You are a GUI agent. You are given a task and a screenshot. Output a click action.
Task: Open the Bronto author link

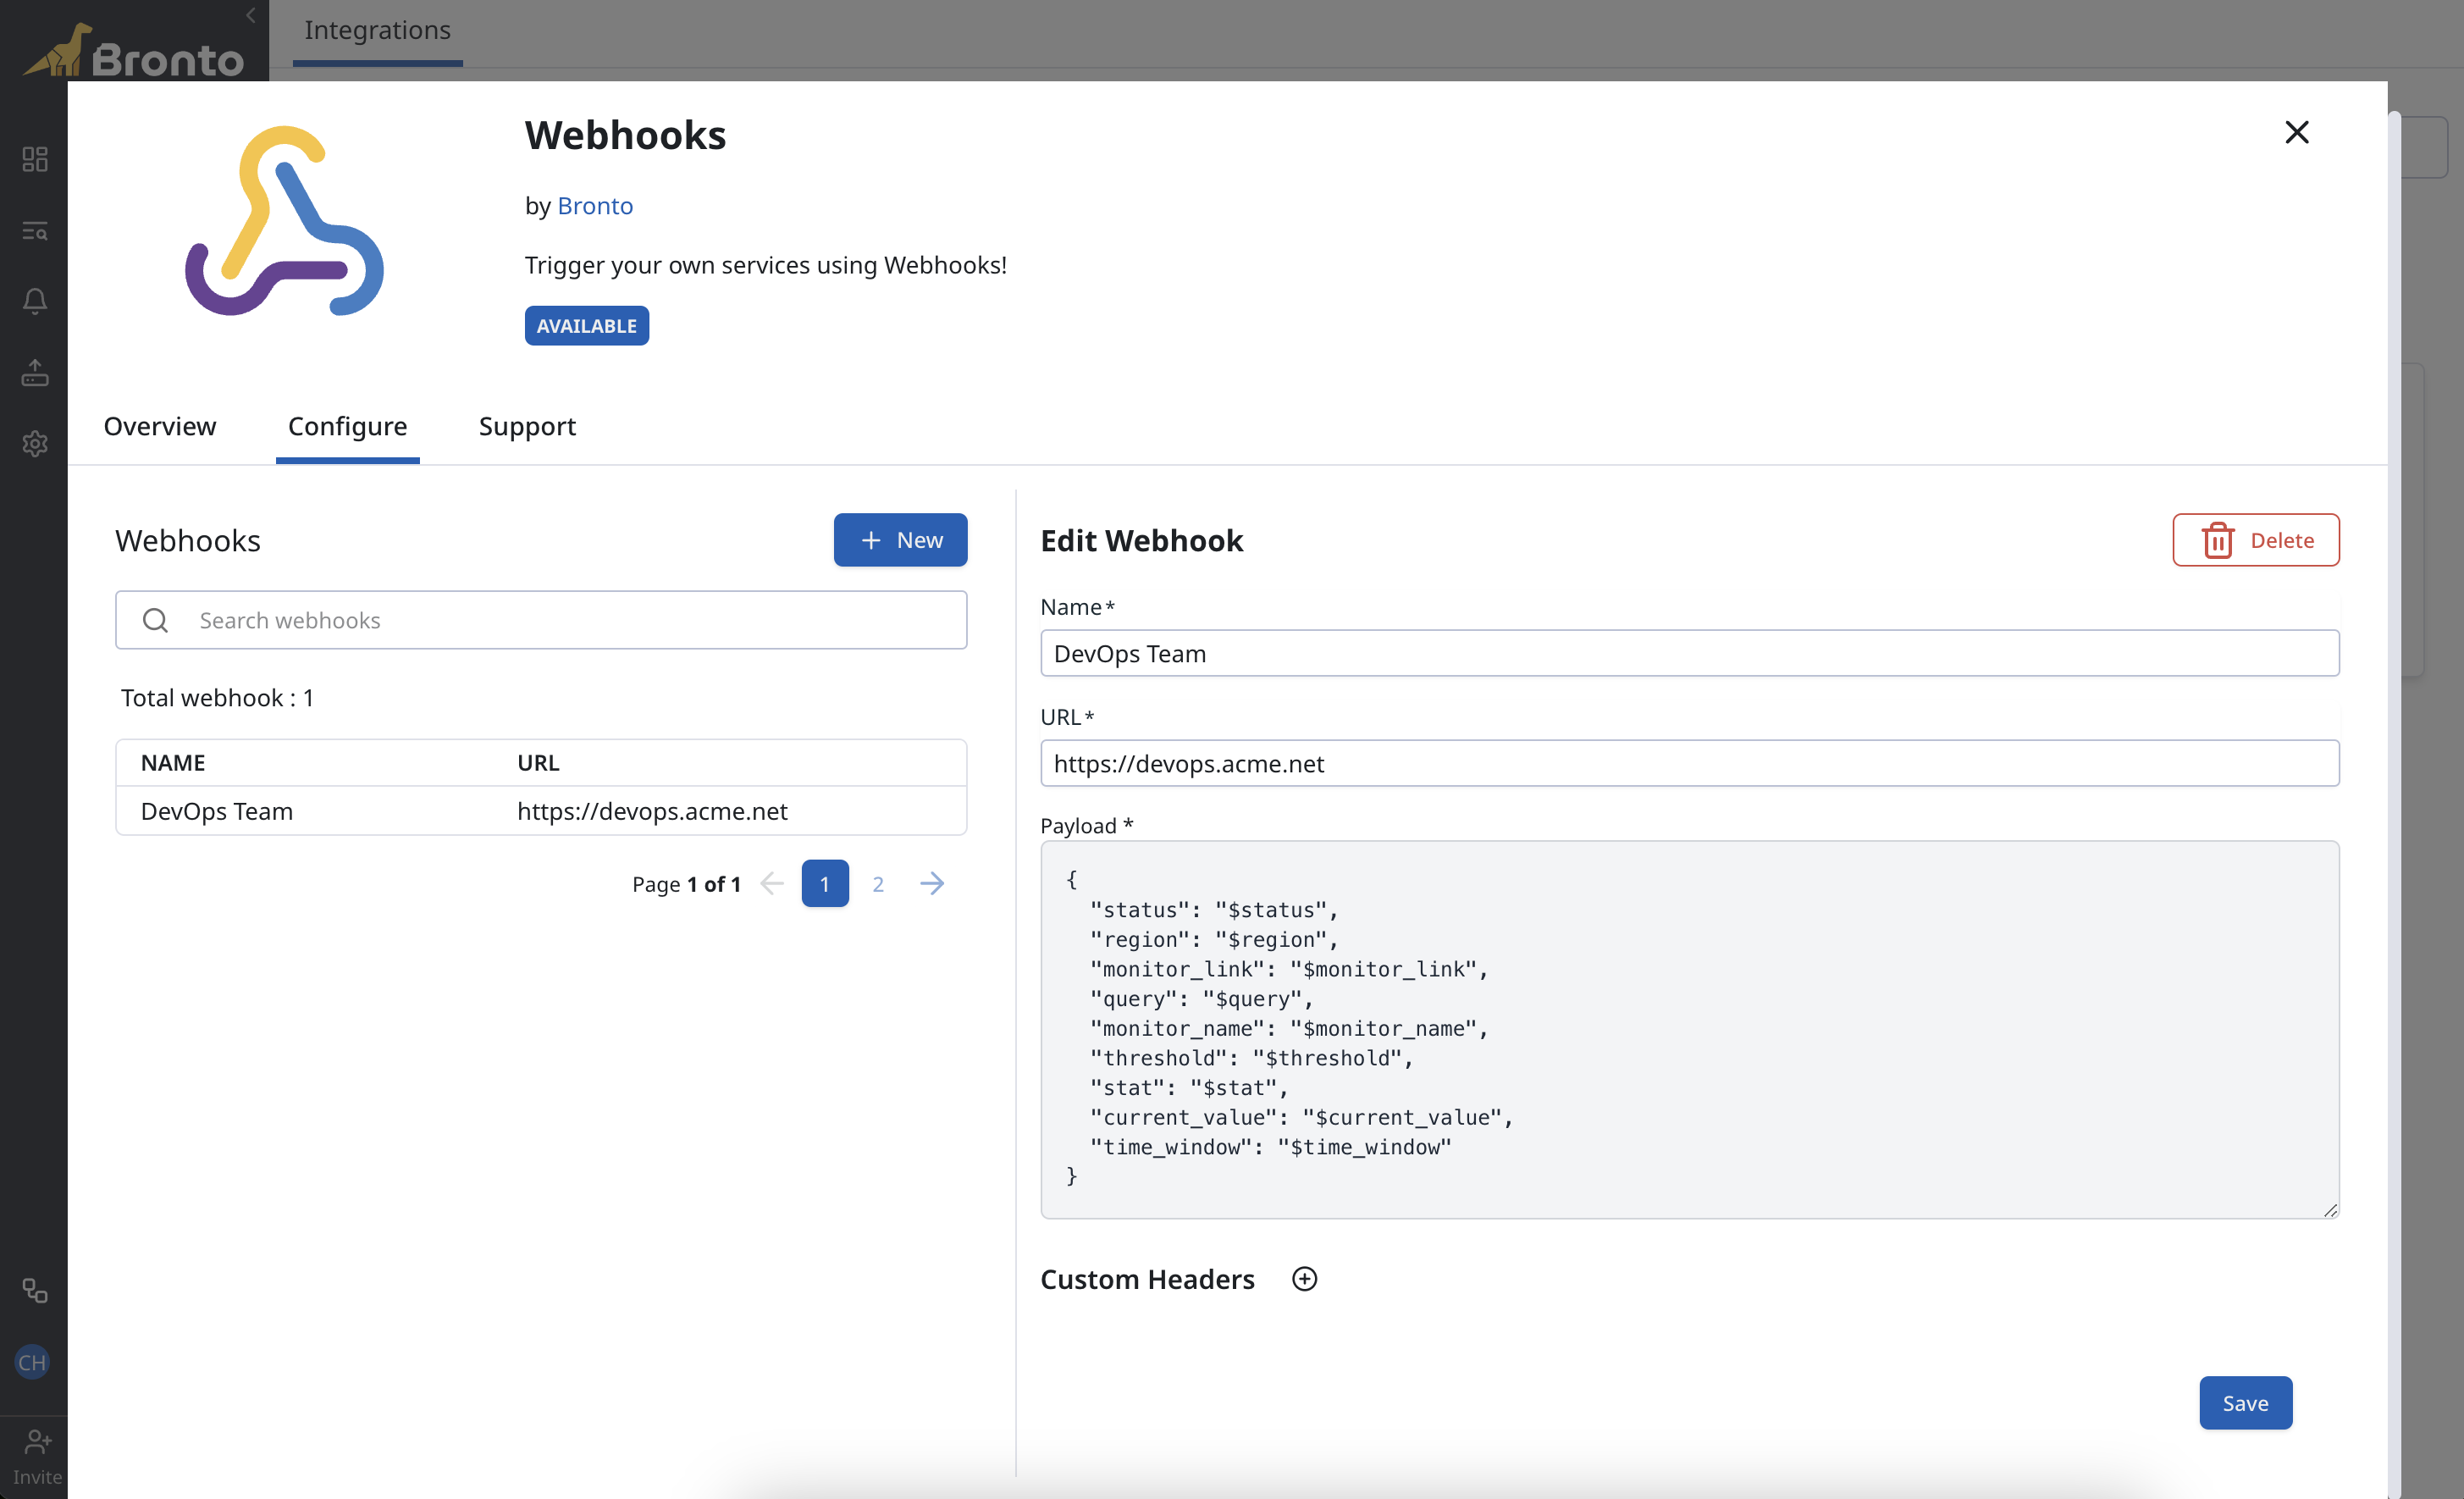click(x=595, y=206)
